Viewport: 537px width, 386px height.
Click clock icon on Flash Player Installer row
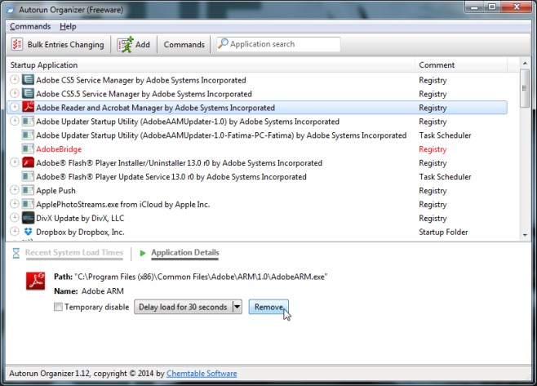click(x=14, y=162)
